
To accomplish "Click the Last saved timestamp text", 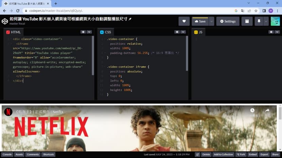I will (x=166, y=154).
